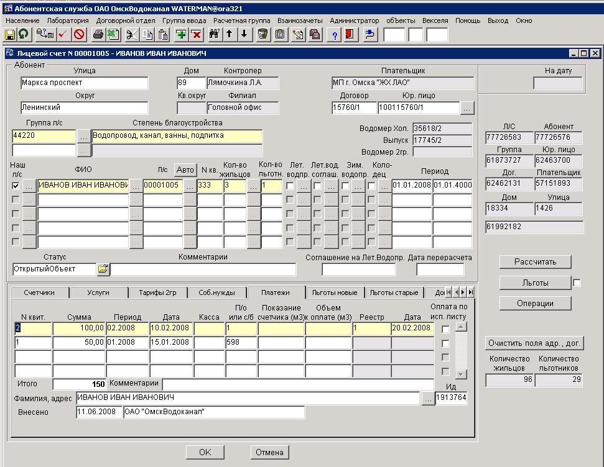Add a record with green plus icon
This screenshot has height=467, width=604.
[181, 34]
